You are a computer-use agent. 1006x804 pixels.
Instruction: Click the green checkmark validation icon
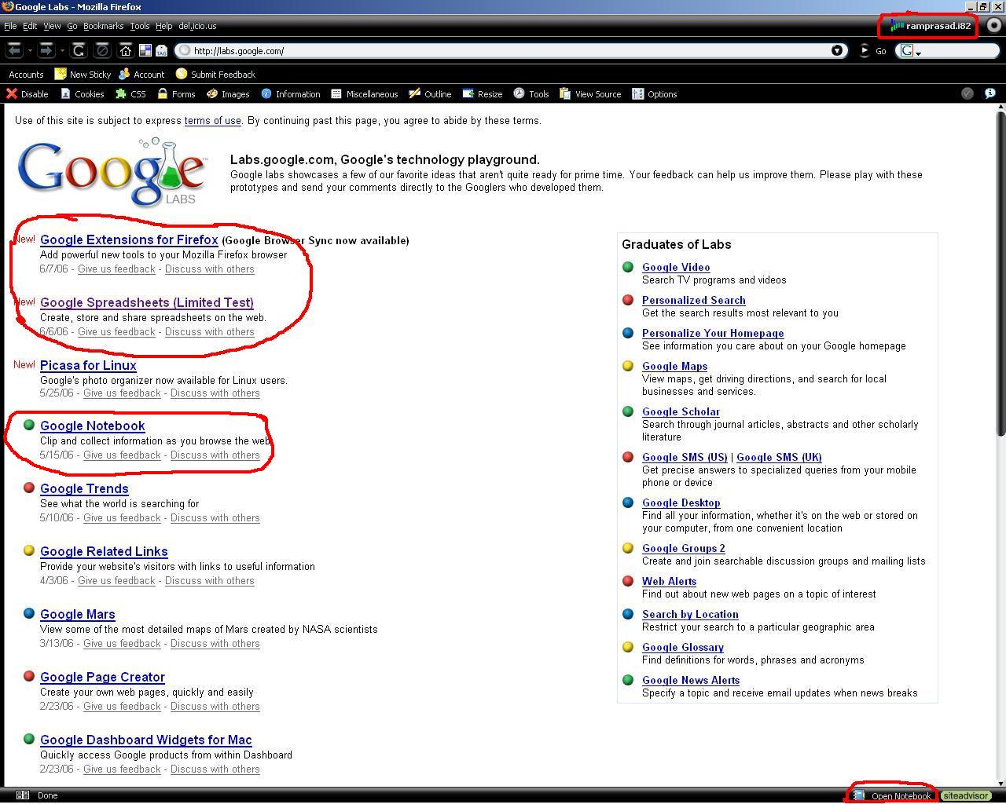click(x=967, y=93)
